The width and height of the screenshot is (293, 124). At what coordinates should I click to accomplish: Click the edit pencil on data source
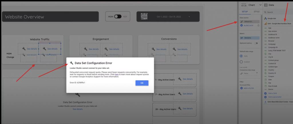click(242, 22)
